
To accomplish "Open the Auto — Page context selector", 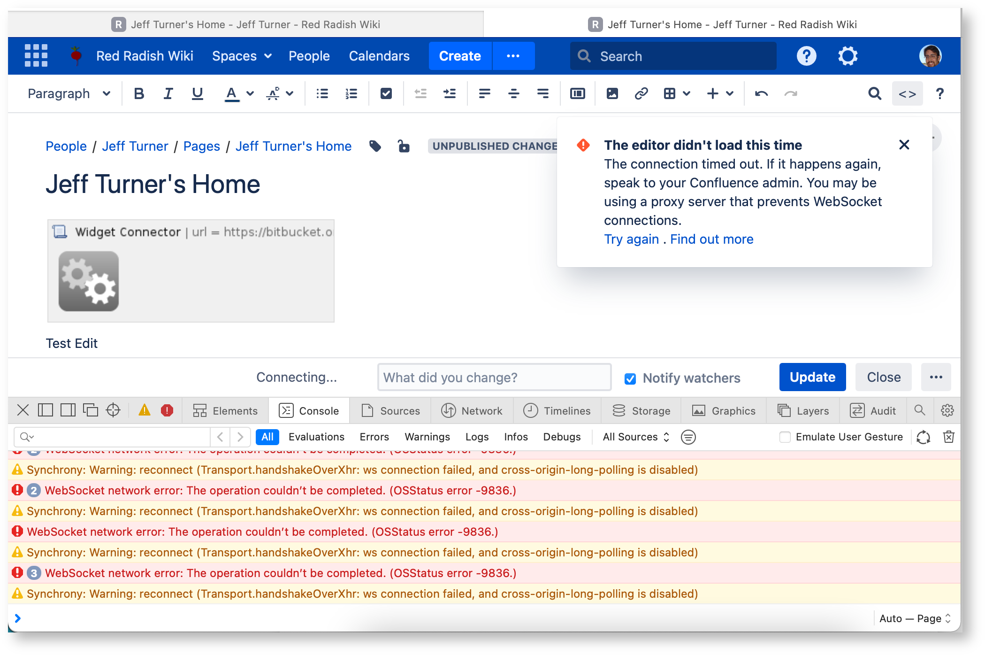I will click(x=915, y=618).
